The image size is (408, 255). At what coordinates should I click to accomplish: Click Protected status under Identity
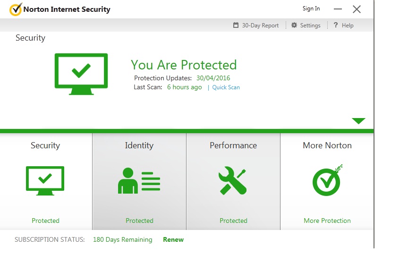pos(139,221)
